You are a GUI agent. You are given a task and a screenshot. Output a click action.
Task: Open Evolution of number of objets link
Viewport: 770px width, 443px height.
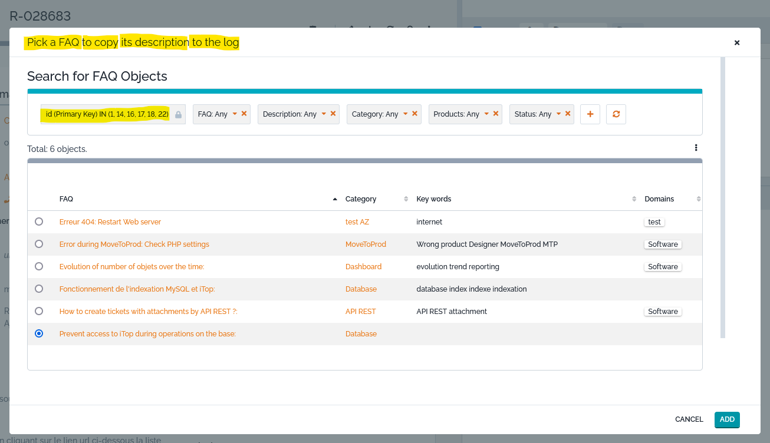[x=131, y=267]
